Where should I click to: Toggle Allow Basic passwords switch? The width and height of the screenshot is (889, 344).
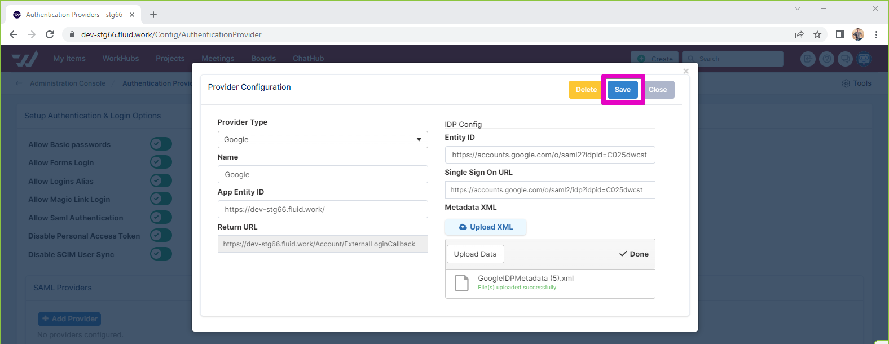pos(161,144)
